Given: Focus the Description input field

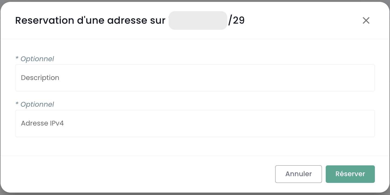Looking at the screenshot, I should coord(195,78).
